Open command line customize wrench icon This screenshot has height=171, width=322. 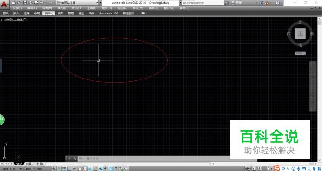point(74,158)
